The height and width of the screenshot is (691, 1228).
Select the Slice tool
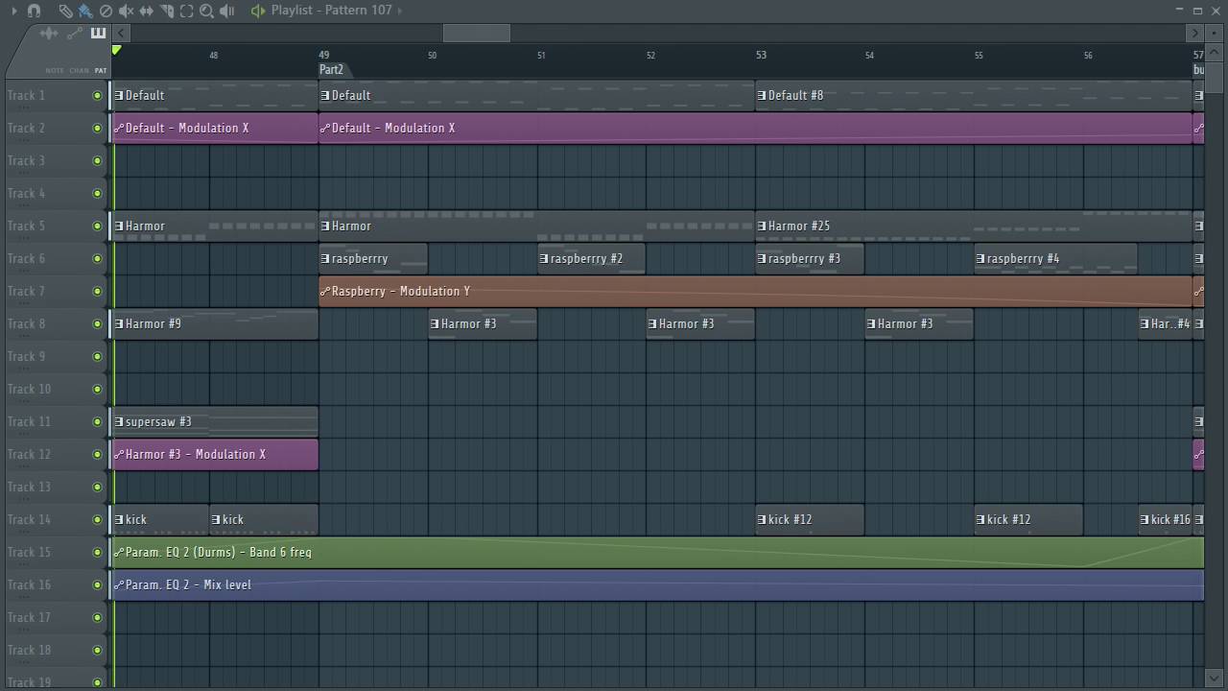pyautogui.click(x=166, y=11)
